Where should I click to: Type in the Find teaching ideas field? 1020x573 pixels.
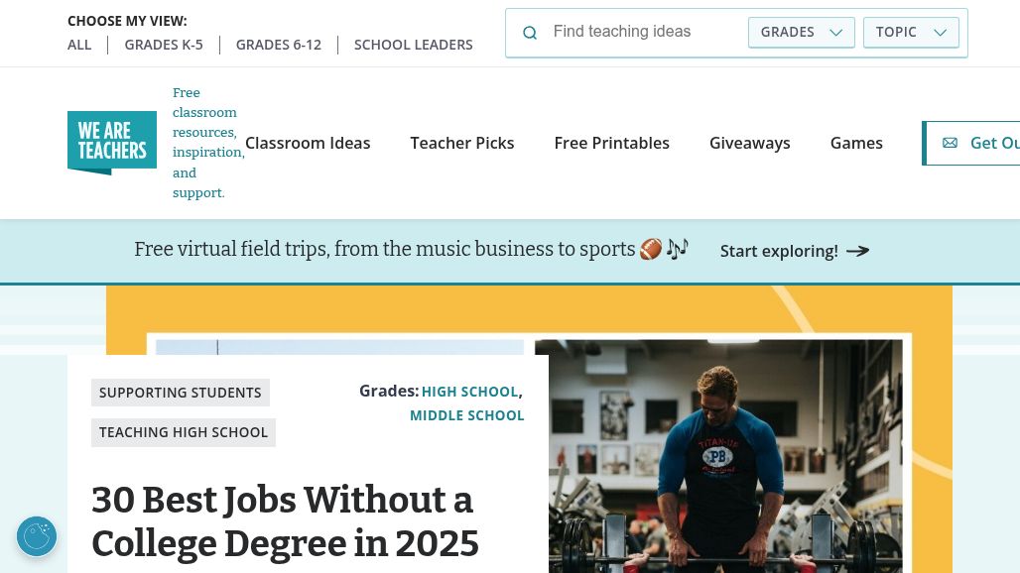645,32
